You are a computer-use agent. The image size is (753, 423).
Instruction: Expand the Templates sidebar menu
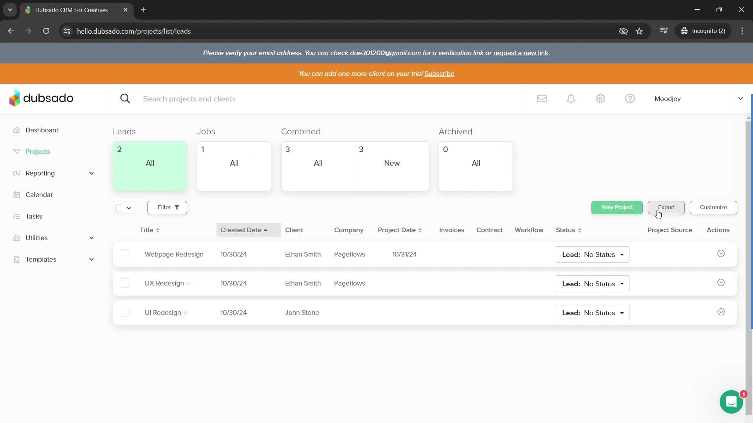click(x=91, y=259)
